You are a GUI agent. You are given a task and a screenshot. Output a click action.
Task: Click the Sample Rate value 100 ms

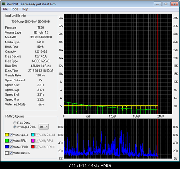tap(41, 76)
